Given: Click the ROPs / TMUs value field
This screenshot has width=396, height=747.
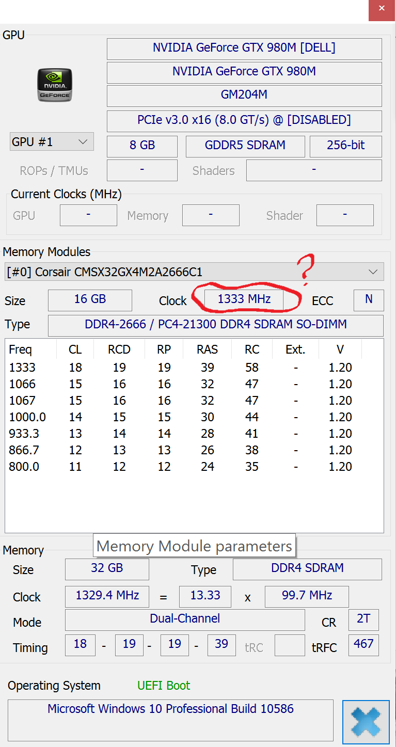Looking at the screenshot, I should [x=142, y=170].
